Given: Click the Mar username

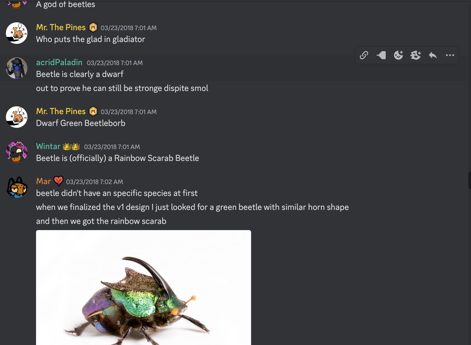Looking at the screenshot, I should click(43, 181).
